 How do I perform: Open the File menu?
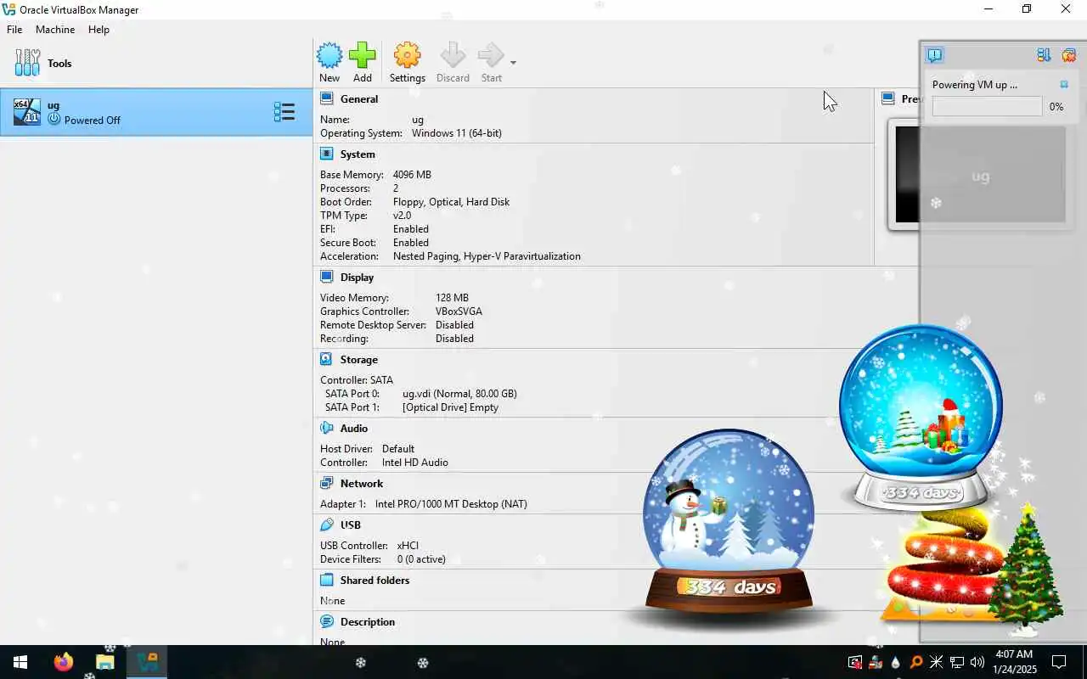[14, 29]
